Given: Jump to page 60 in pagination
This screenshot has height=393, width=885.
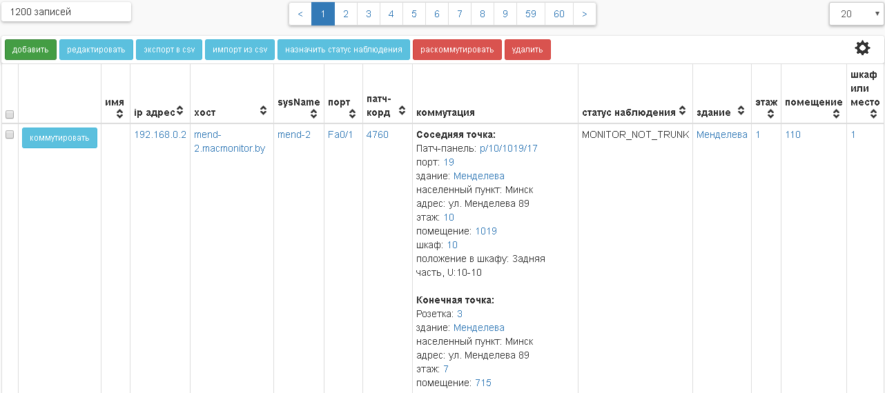Looking at the screenshot, I should (558, 14).
